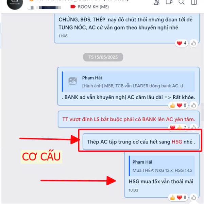Jump to quoted message about MBB, TCB LEADER

click(129, 82)
